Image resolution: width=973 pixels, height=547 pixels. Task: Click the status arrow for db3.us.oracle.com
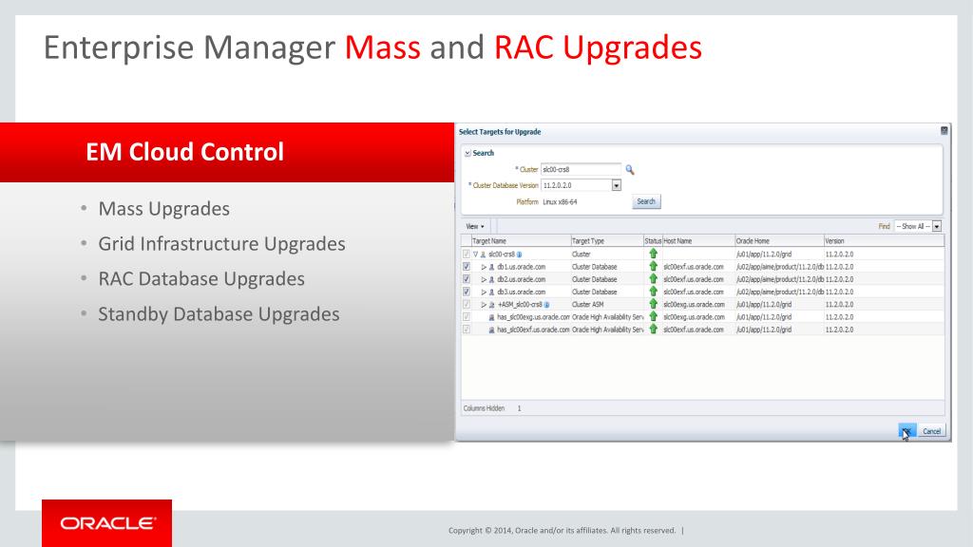653,292
